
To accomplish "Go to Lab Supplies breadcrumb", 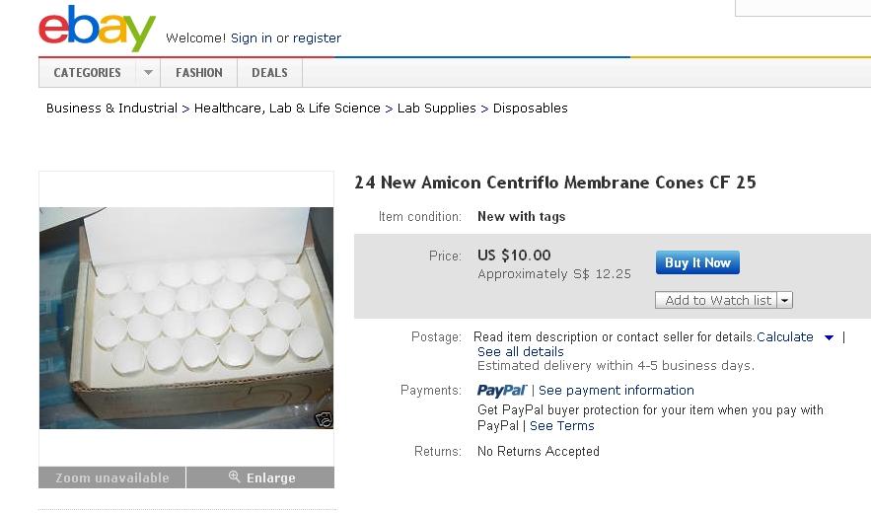I will (x=436, y=109).
